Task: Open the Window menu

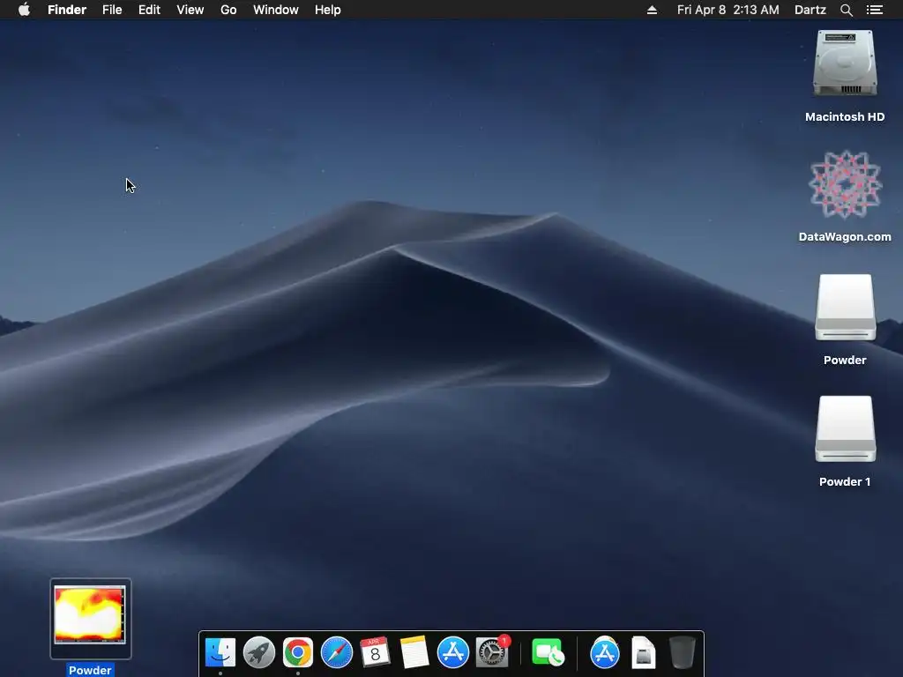Action: [276, 10]
